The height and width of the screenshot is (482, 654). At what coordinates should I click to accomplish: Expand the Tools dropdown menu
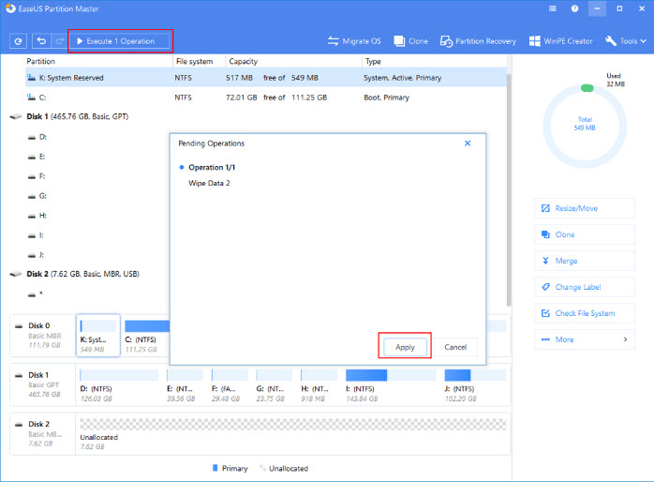pos(626,41)
